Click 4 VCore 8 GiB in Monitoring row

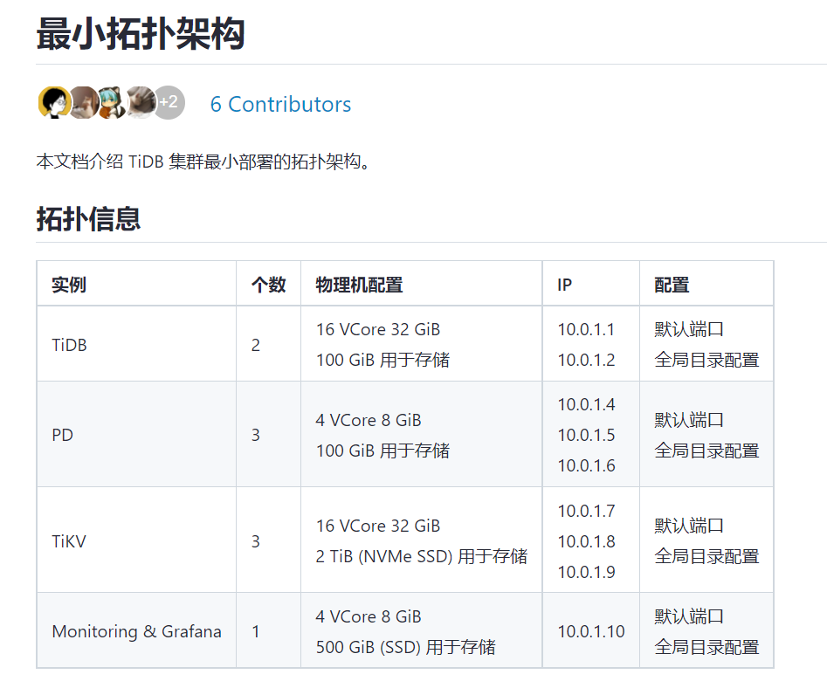click(369, 616)
